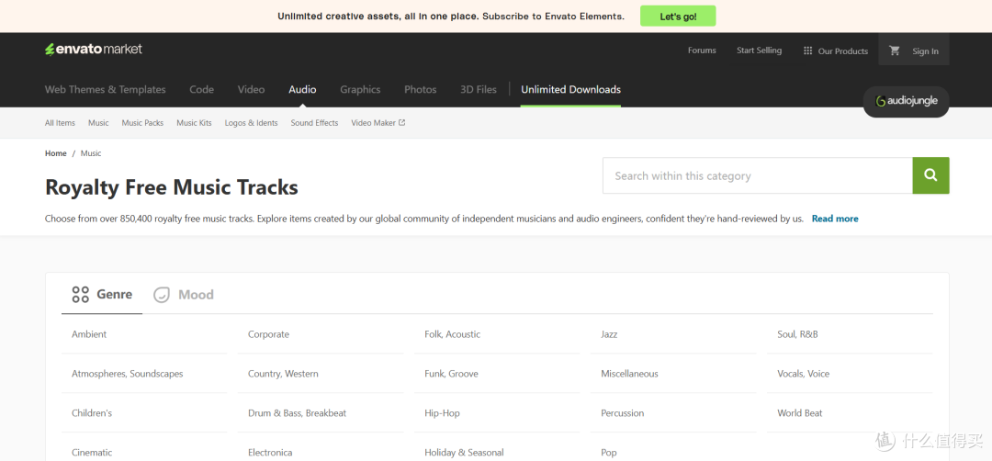992x461 pixels.
Task: Open the shopping cart icon
Action: [x=895, y=51]
